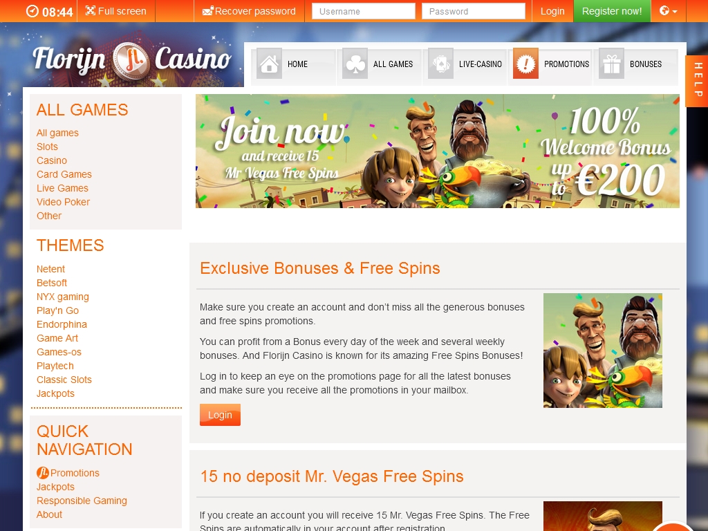Open the orange HELP side tab

[697, 81]
